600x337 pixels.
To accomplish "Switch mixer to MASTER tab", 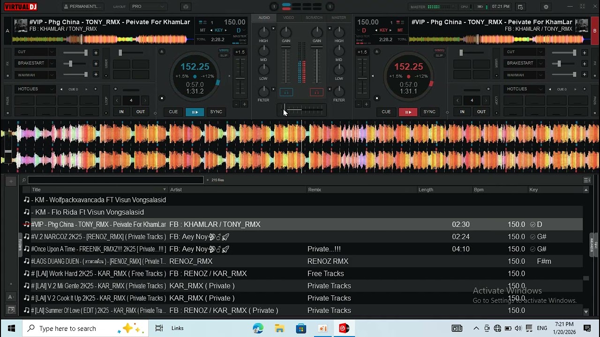I will coord(339,18).
